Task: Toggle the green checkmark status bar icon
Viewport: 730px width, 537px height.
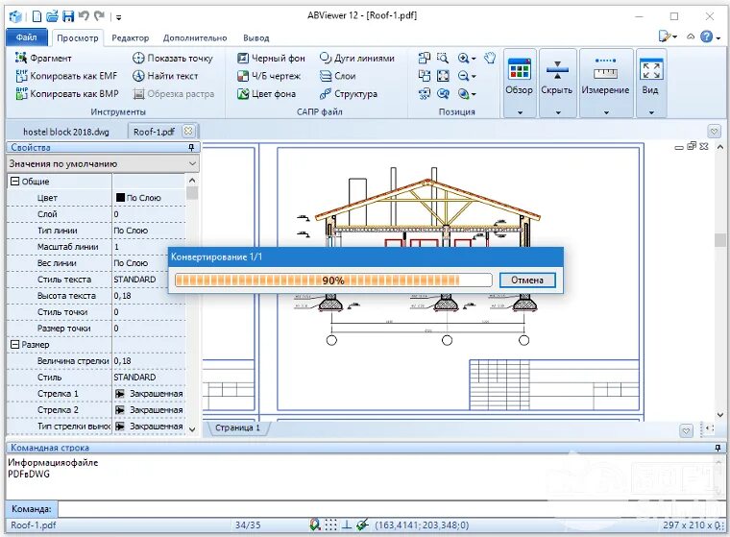Action: (x=362, y=525)
